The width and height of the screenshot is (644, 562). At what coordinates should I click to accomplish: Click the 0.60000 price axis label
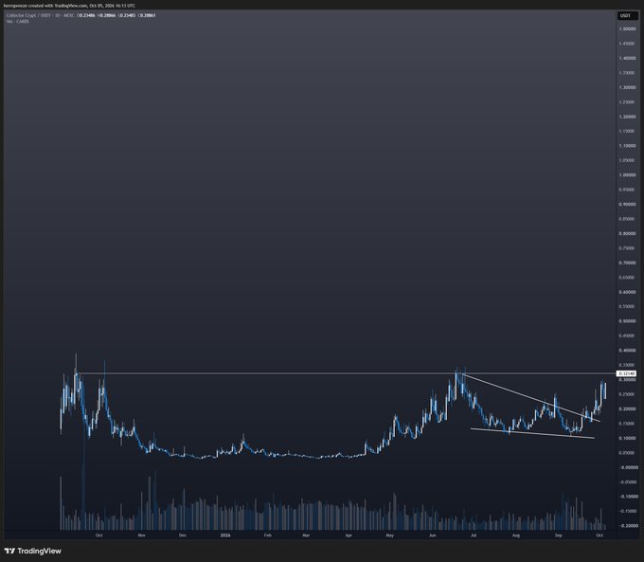coord(627,292)
